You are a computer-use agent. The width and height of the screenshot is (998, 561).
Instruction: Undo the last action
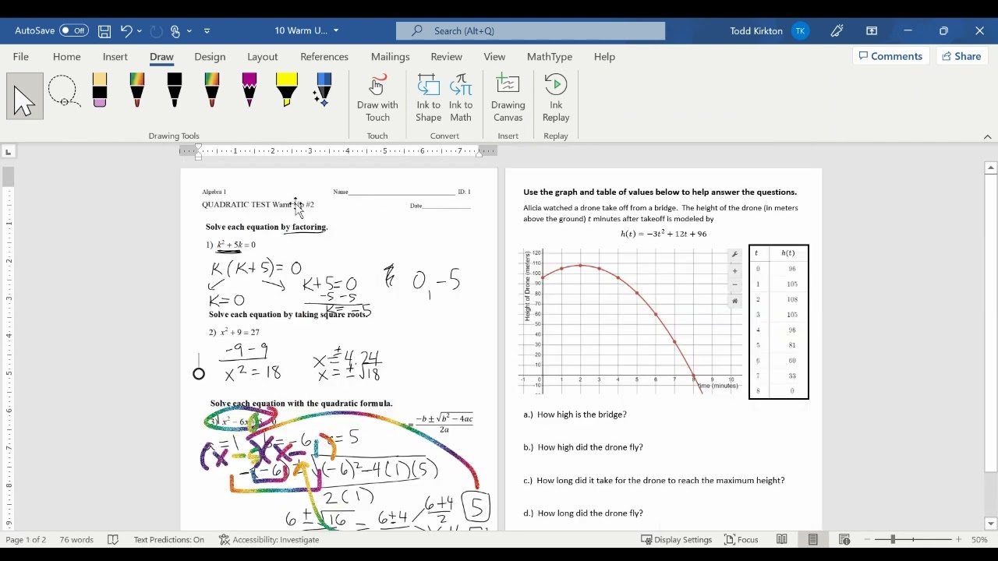click(126, 31)
